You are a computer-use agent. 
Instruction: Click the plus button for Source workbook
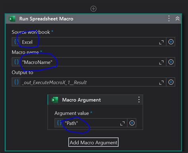(x=171, y=42)
